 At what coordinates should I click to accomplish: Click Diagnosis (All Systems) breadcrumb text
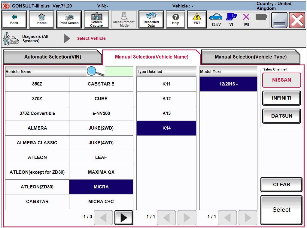35,39
